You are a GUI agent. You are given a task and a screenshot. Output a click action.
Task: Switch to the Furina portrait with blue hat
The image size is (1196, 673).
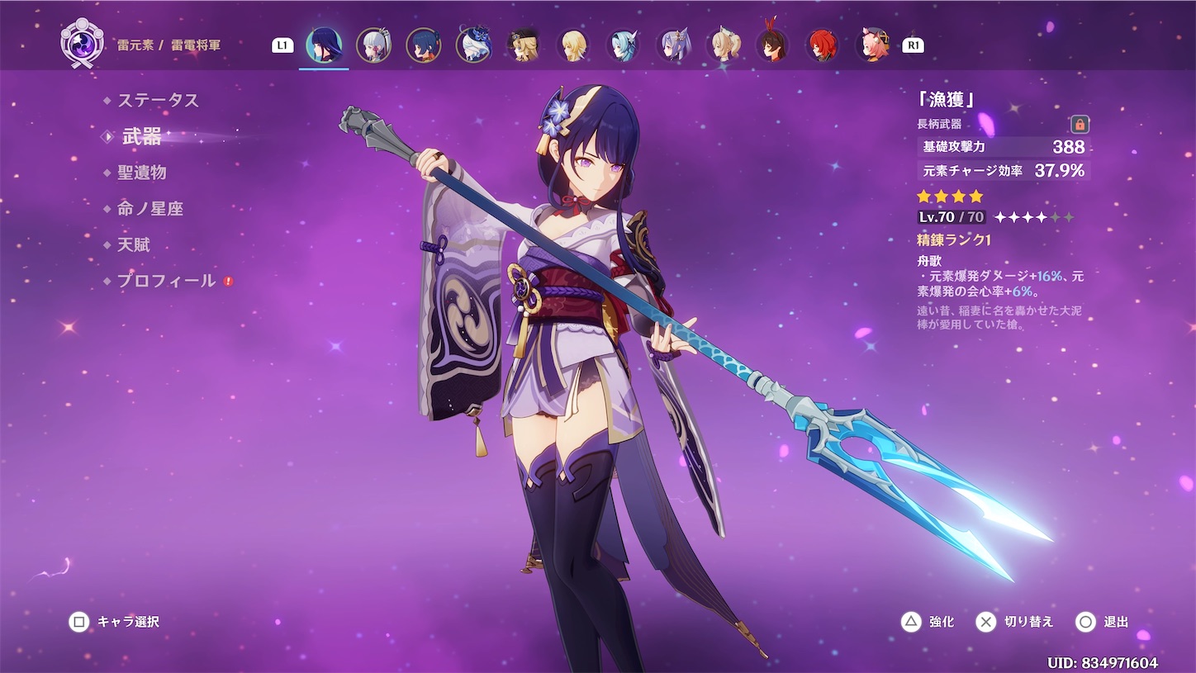(x=473, y=45)
